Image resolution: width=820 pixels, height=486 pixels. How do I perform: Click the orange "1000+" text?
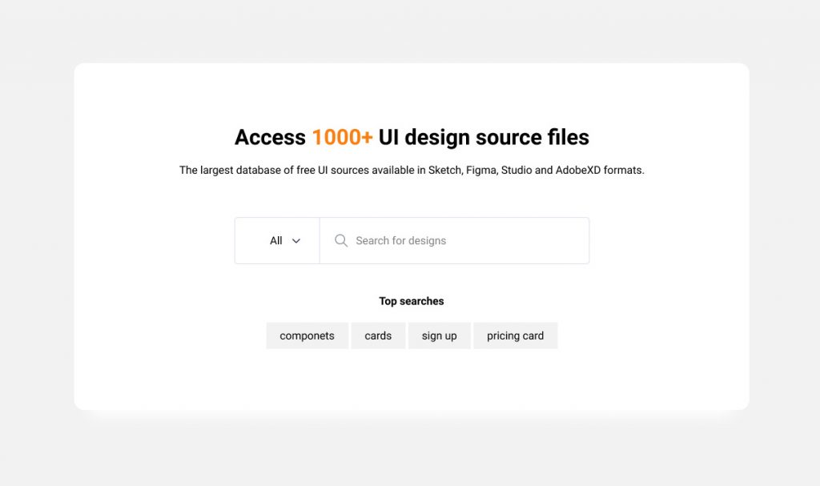click(343, 137)
